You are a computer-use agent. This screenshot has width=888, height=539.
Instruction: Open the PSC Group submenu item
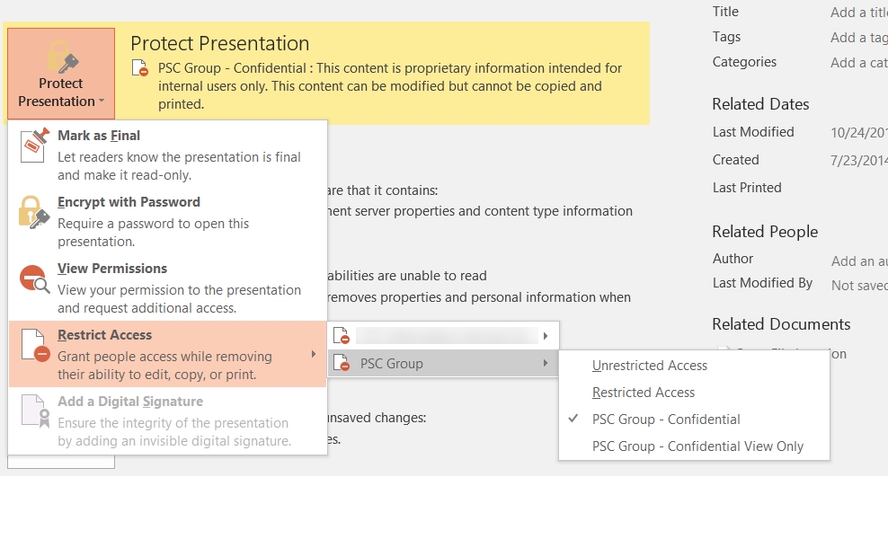pos(443,364)
